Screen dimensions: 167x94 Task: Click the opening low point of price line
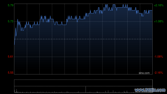tap(14, 45)
